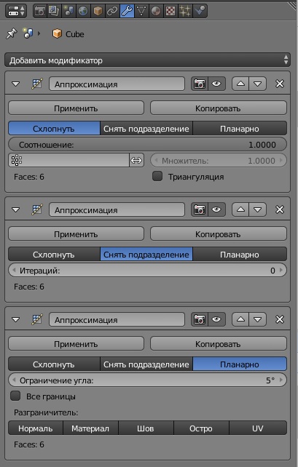
Task: Open the Render properties tab
Action: pyautogui.click(x=39, y=11)
